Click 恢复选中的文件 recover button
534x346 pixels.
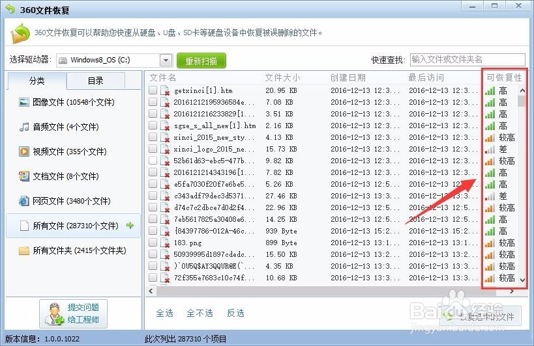pos(481,317)
